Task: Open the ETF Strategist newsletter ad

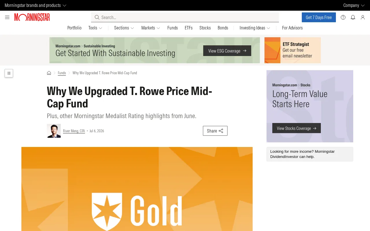Action: 293,50
